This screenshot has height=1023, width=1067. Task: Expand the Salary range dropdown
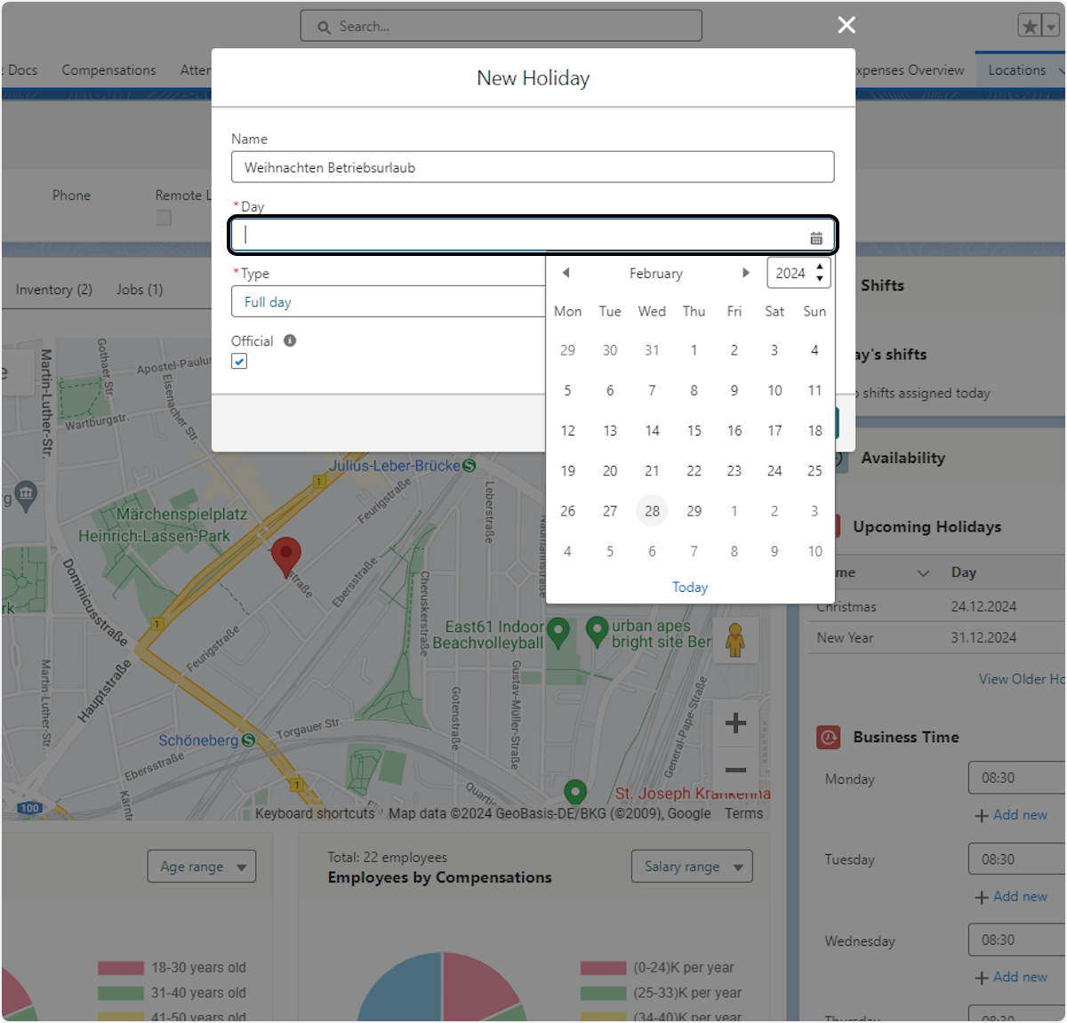(x=692, y=867)
